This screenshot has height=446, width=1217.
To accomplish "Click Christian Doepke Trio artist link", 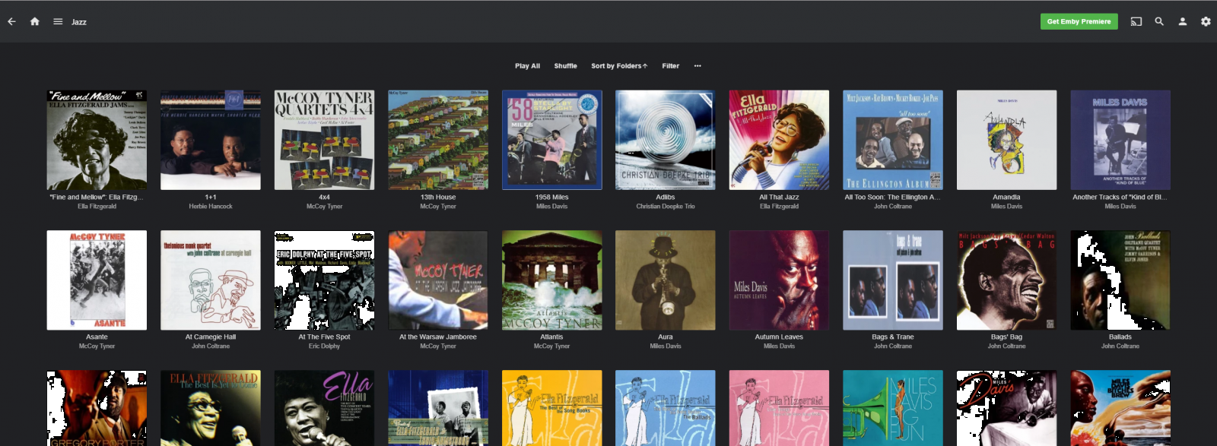I will coord(666,206).
